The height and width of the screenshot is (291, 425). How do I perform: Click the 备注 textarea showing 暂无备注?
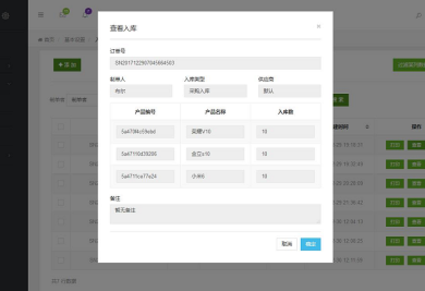click(x=215, y=214)
